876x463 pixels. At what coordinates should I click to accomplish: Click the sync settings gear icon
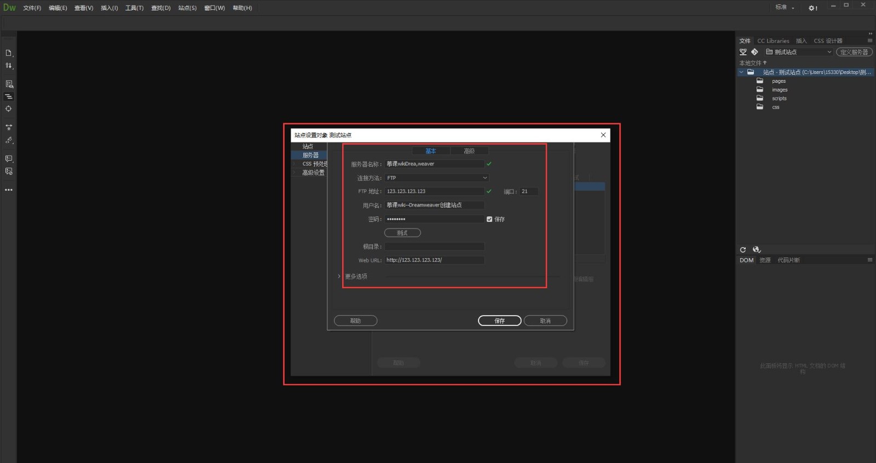tap(813, 8)
